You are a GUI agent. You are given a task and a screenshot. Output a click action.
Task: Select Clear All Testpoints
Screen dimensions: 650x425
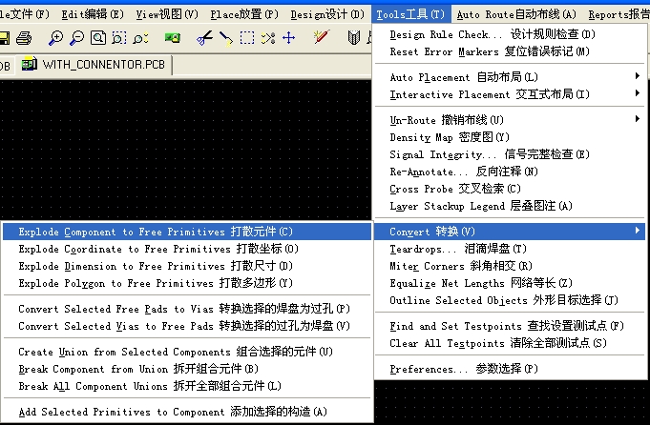pos(510,343)
